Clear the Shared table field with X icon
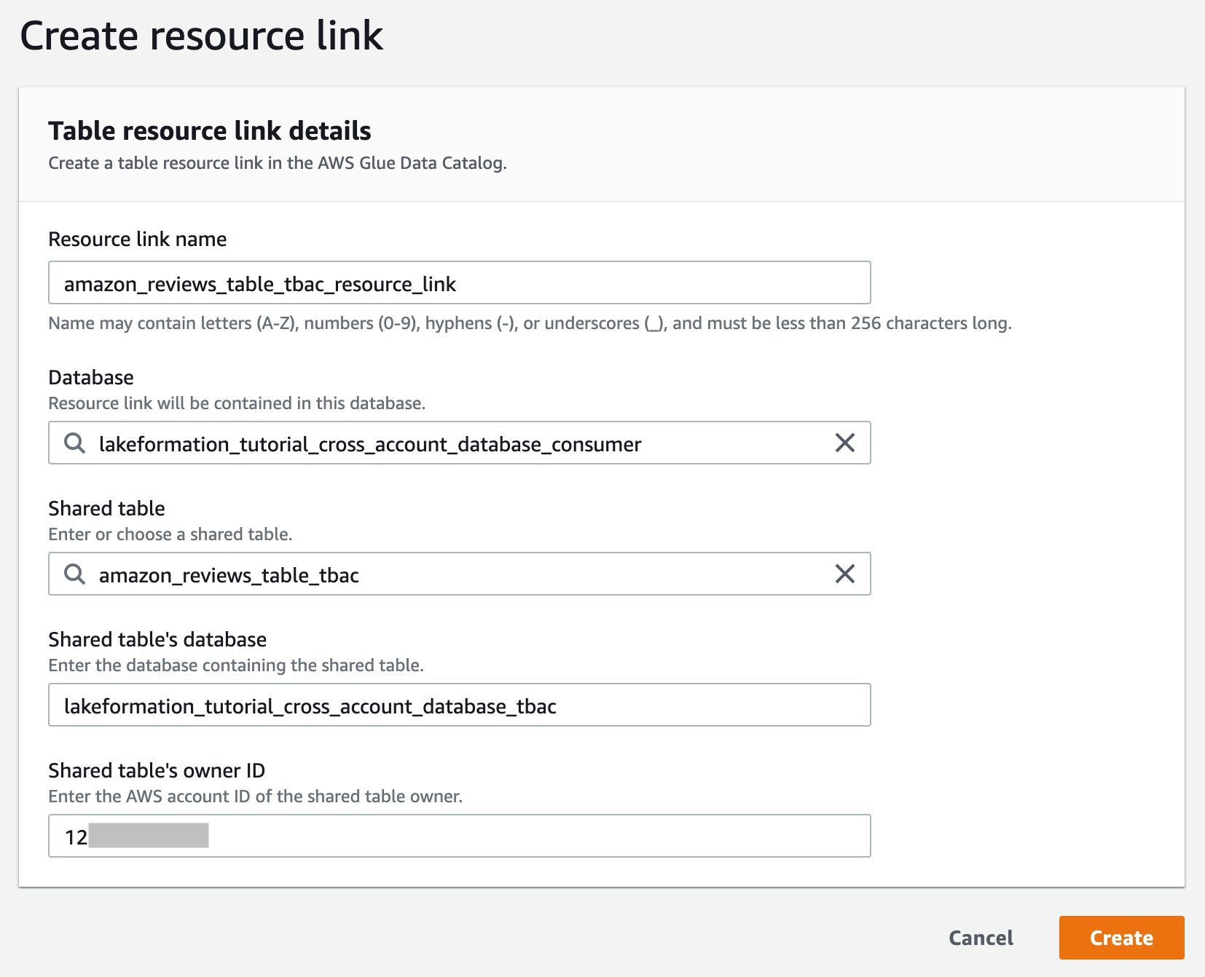 (844, 574)
